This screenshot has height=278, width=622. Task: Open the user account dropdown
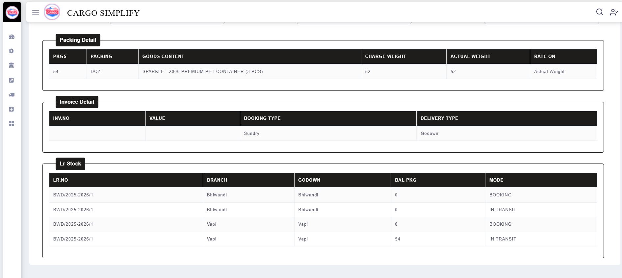point(614,12)
